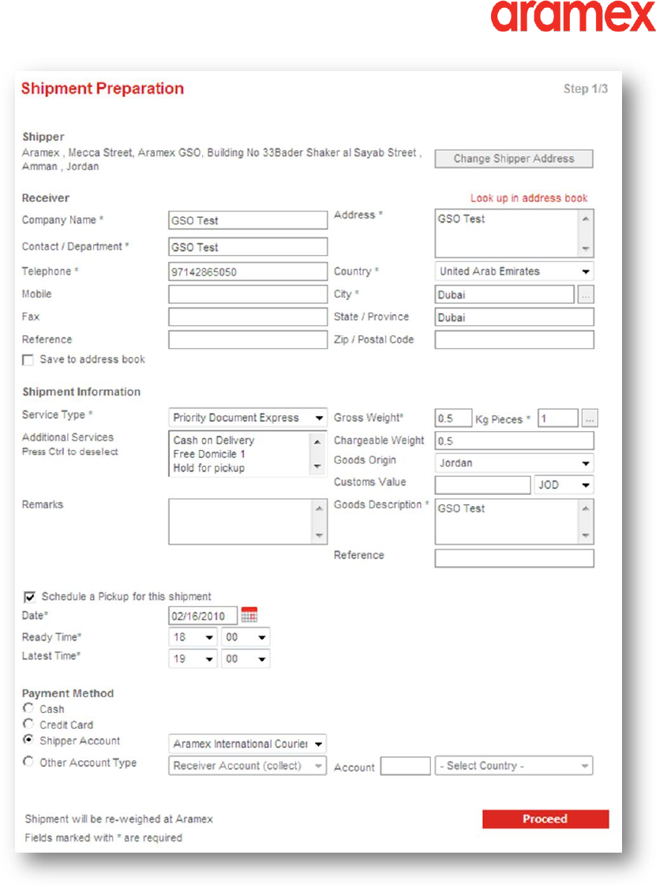Image resolution: width=656 pixels, height=885 pixels.
Task: Click the shipment Reference field
Action: pyautogui.click(x=514, y=558)
